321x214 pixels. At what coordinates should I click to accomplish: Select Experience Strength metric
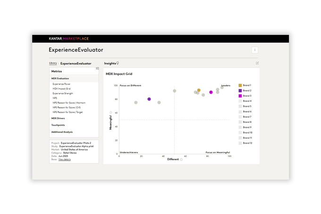[x=63, y=94]
